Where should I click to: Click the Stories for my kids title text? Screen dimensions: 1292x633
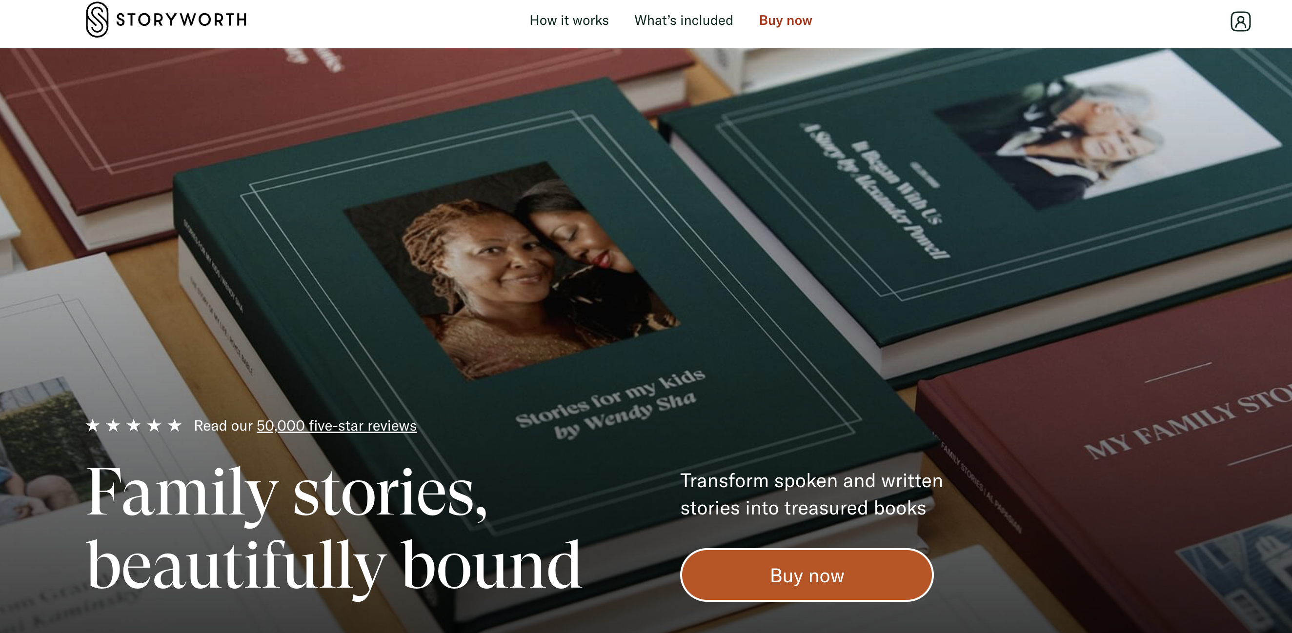click(611, 403)
